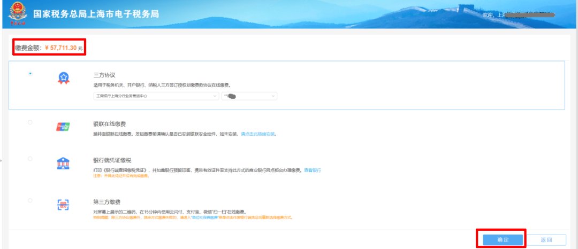The height and width of the screenshot is (249, 578).
Task: Click the 缴费金额 label
Action: click(28, 48)
